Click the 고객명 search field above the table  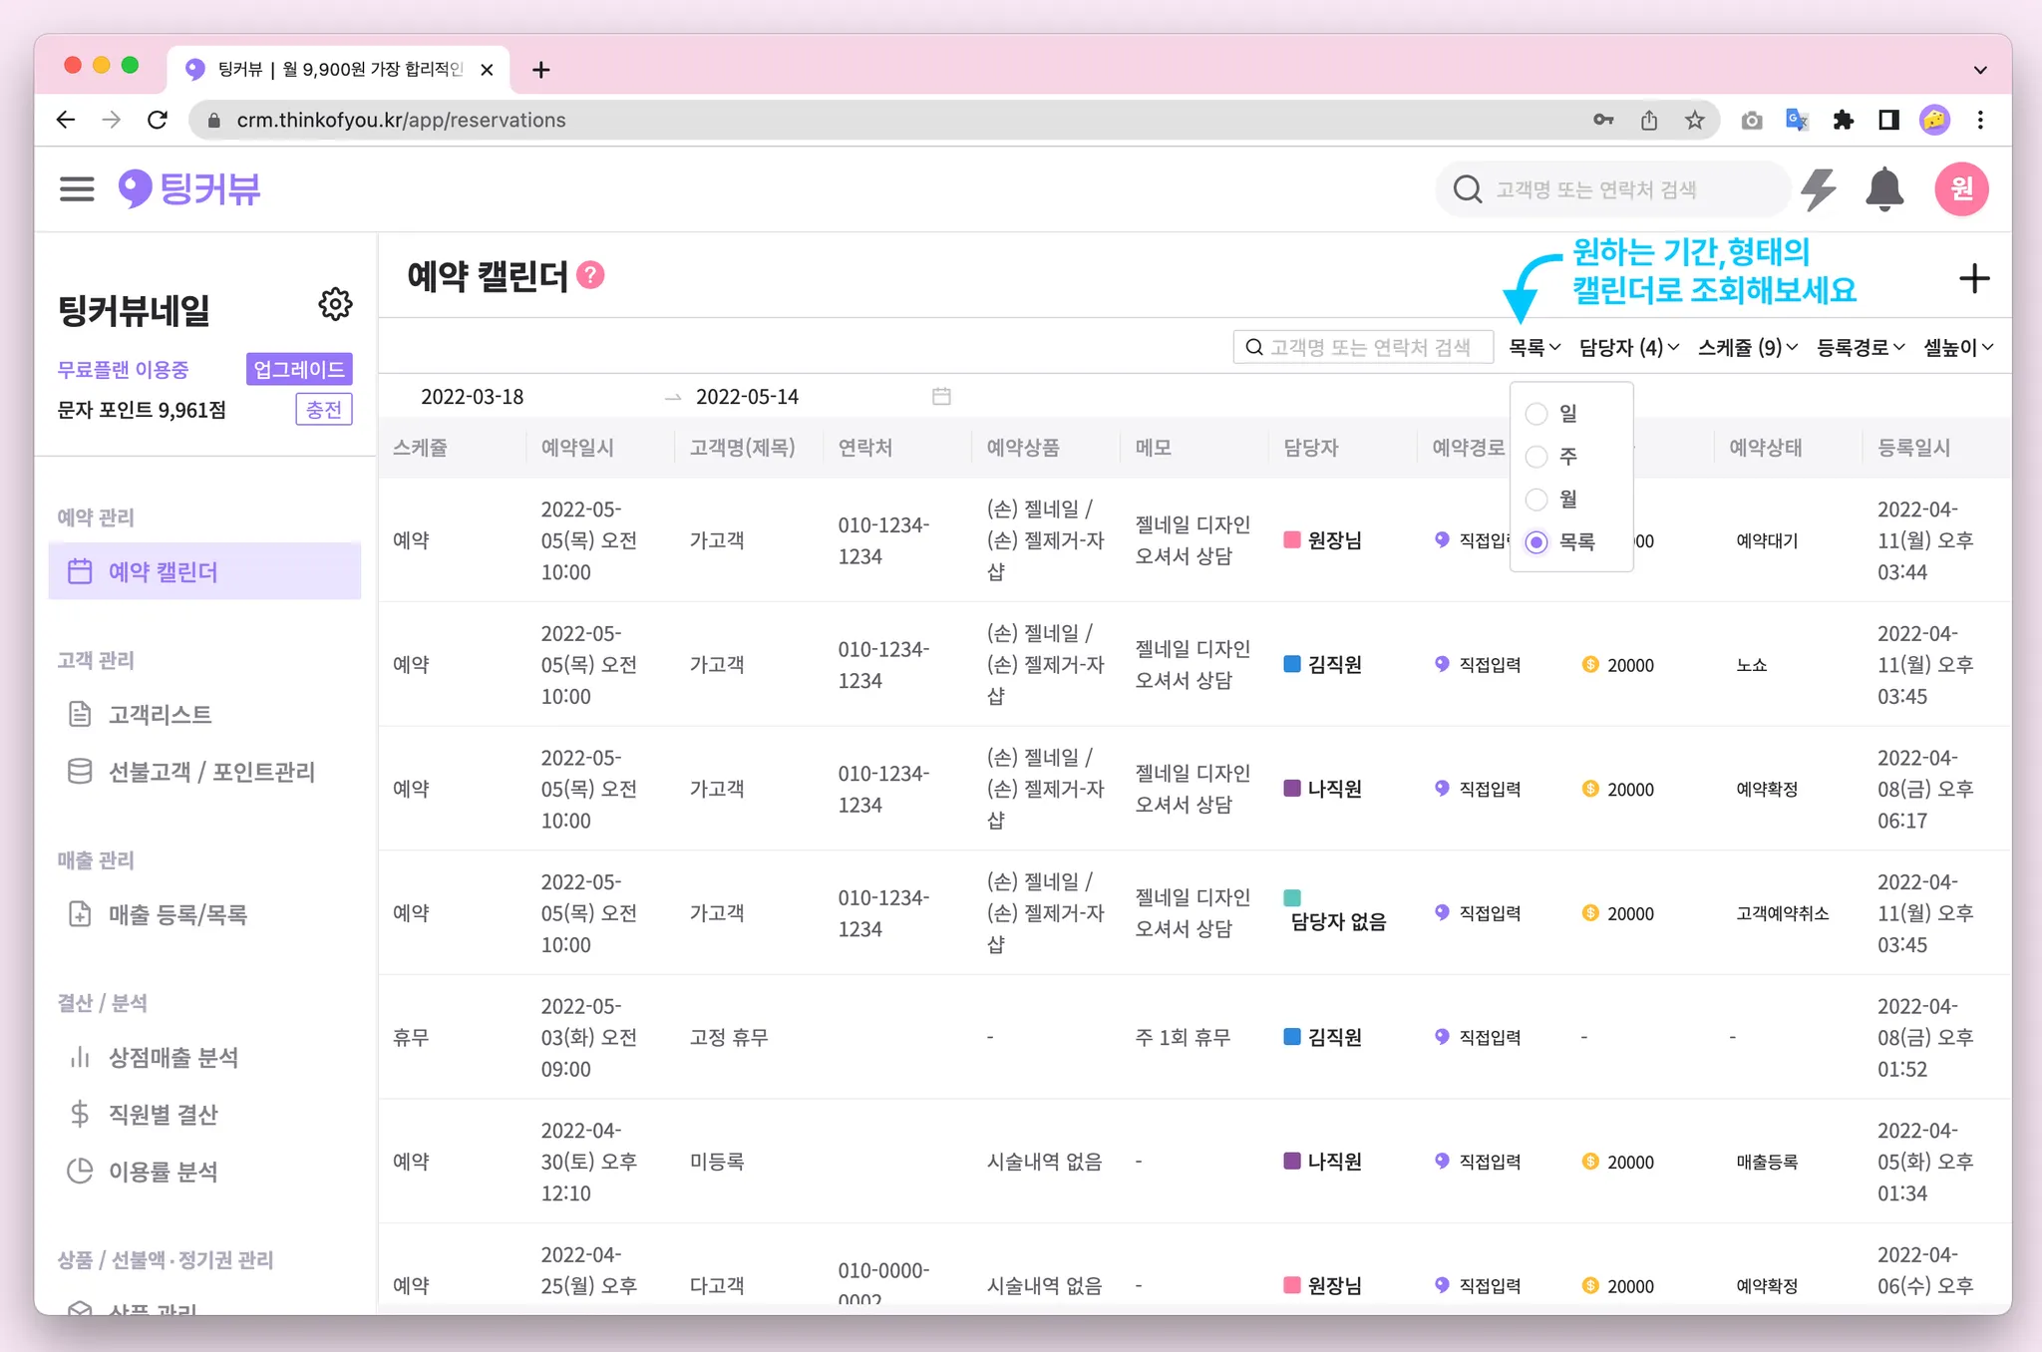click(1363, 347)
